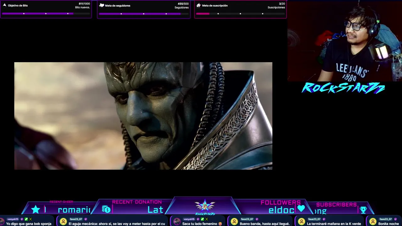Click the 'Bits nuevos.' caption
The image size is (402, 226).
point(83,8)
